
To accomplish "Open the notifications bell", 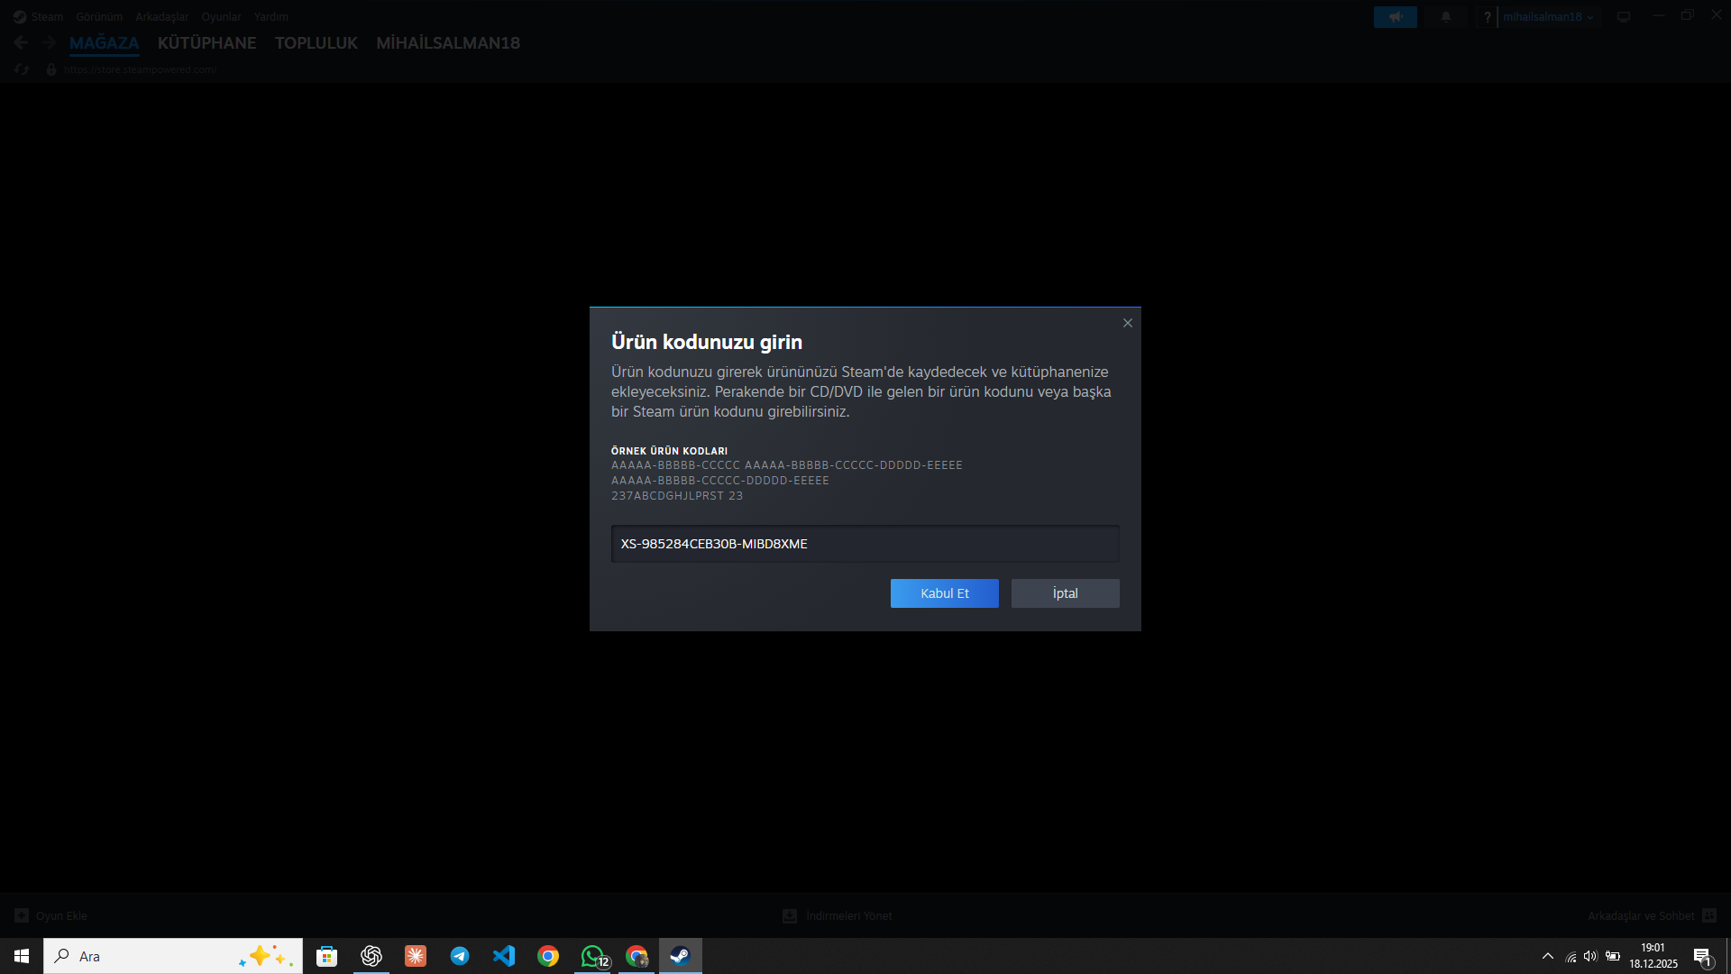I will coord(1446,17).
